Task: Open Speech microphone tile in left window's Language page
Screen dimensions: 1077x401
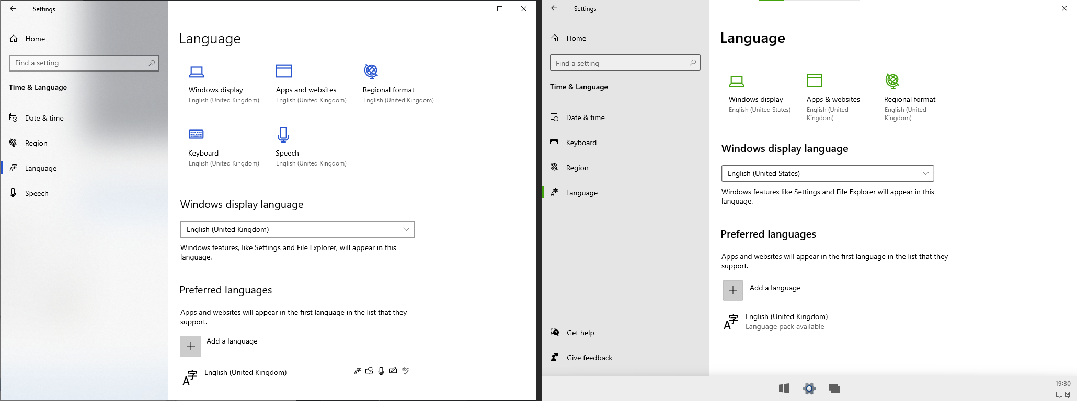Action: coord(311,147)
